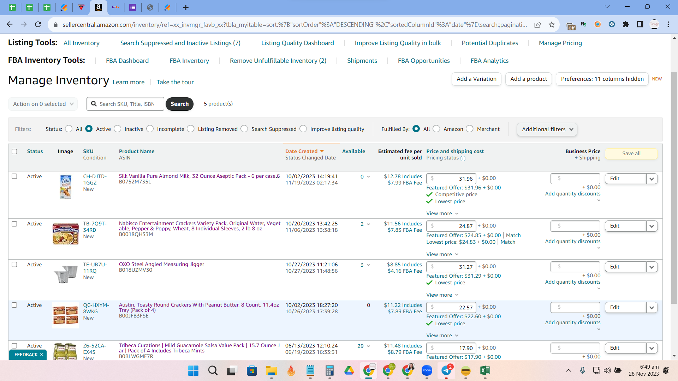Open Windows Start menu

[x=193, y=370]
